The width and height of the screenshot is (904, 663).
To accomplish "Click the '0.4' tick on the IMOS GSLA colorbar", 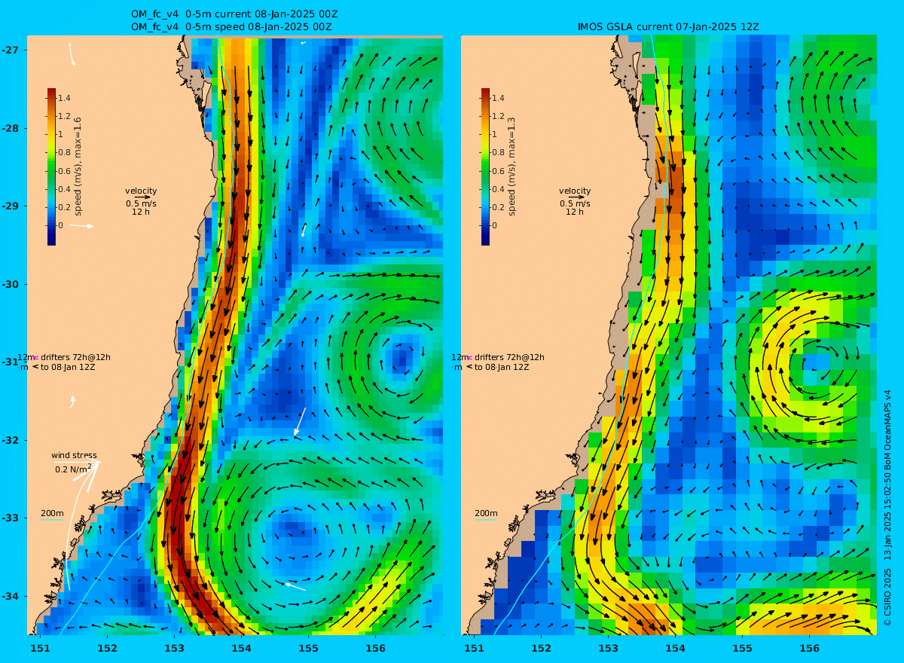I will tap(498, 189).
